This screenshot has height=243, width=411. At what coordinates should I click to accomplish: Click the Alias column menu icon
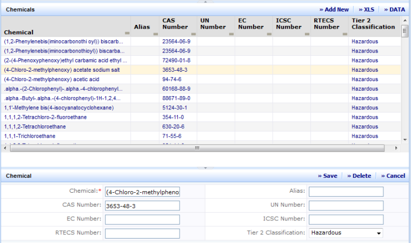click(155, 33)
